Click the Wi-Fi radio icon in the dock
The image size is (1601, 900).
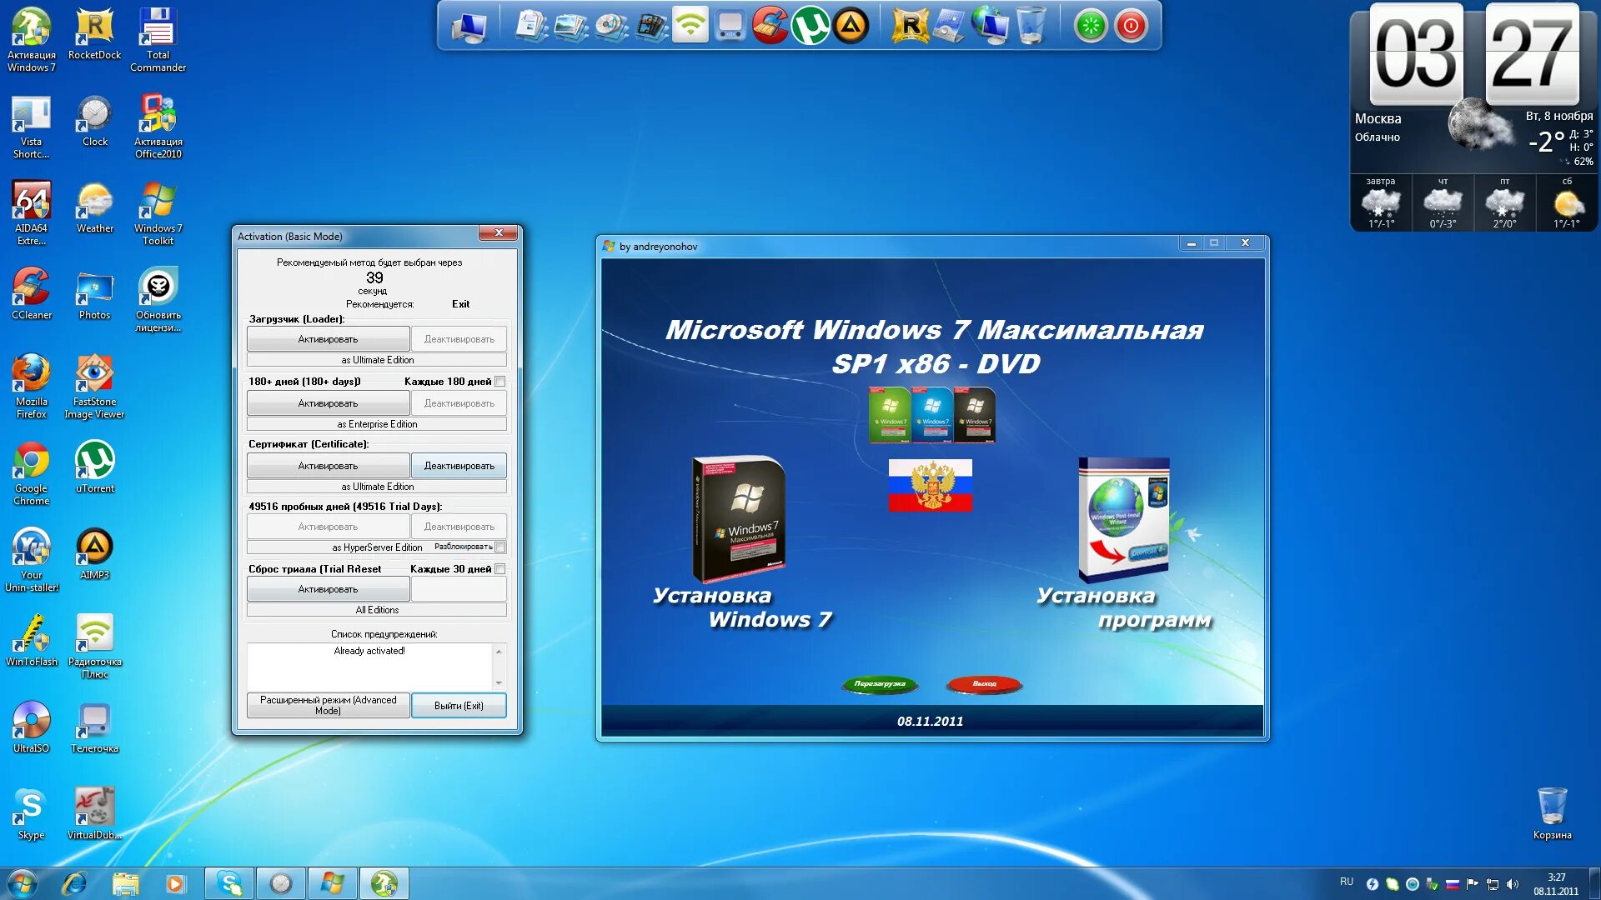click(x=690, y=25)
